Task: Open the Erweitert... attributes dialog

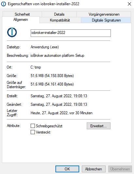Action: click(98, 126)
